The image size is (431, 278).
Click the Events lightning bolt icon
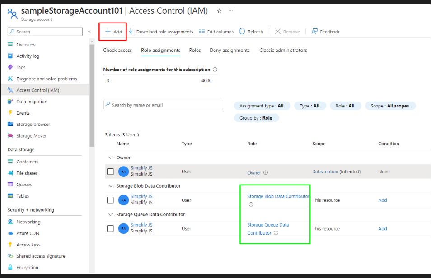click(x=10, y=113)
